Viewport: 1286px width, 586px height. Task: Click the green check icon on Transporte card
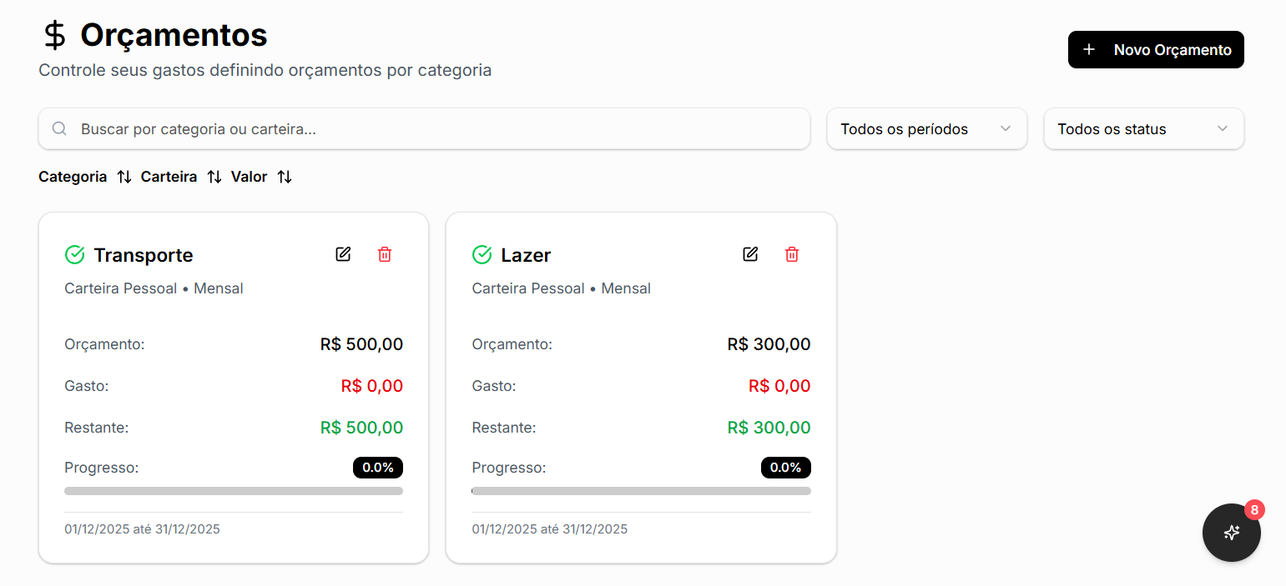[75, 254]
